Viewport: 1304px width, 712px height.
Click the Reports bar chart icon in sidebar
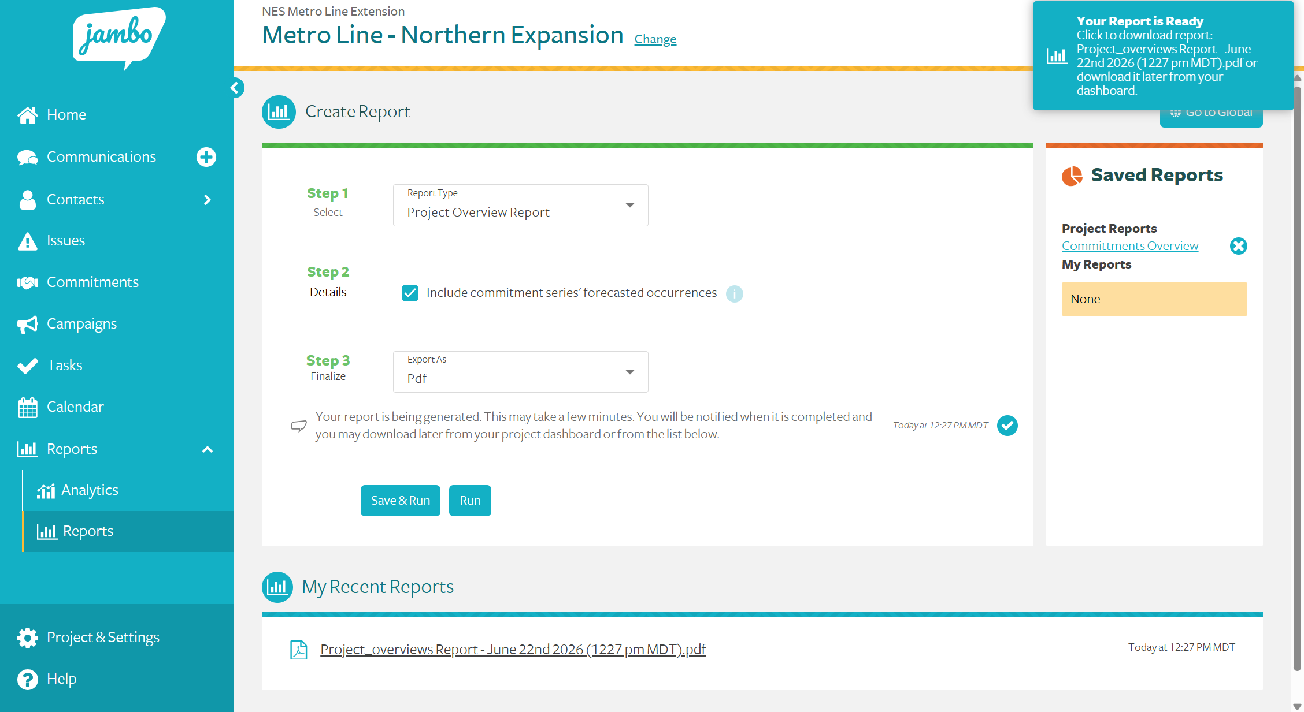pyautogui.click(x=28, y=449)
